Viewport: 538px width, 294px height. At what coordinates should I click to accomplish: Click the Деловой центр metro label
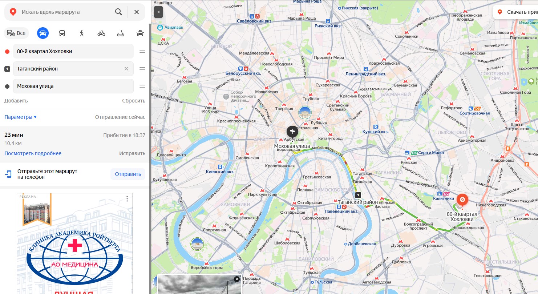(171, 155)
